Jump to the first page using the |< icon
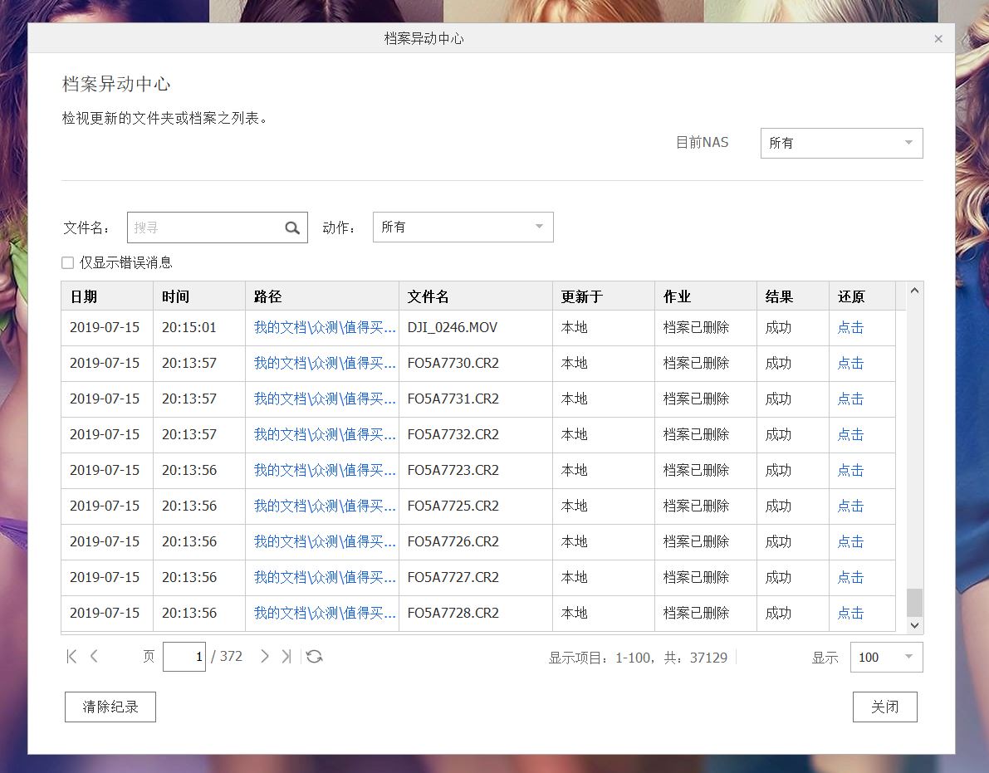Image resolution: width=989 pixels, height=773 pixels. 71,656
